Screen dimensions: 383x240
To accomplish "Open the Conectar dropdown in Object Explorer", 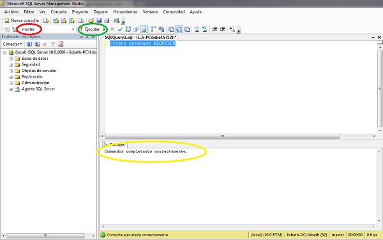I will click(x=12, y=44).
